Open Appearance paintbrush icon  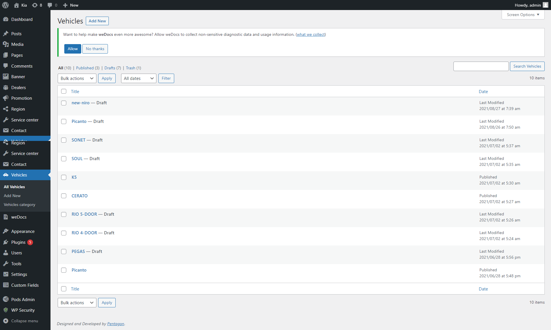coord(6,231)
